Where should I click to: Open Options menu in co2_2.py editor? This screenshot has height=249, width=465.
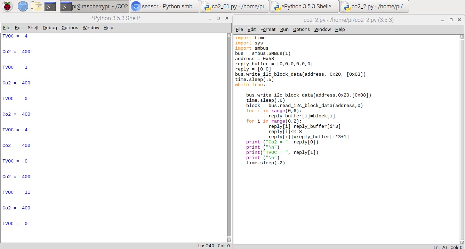pyautogui.click(x=301, y=30)
